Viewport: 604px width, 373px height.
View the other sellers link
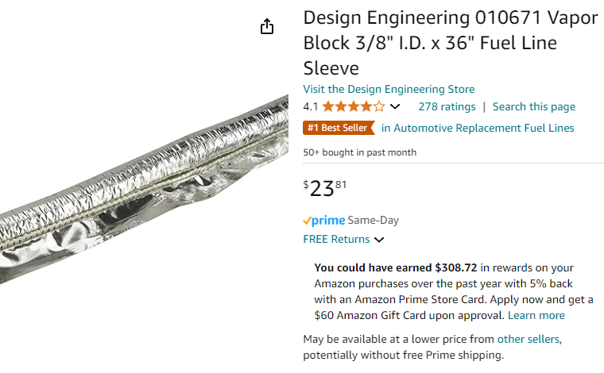pyautogui.click(x=528, y=340)
